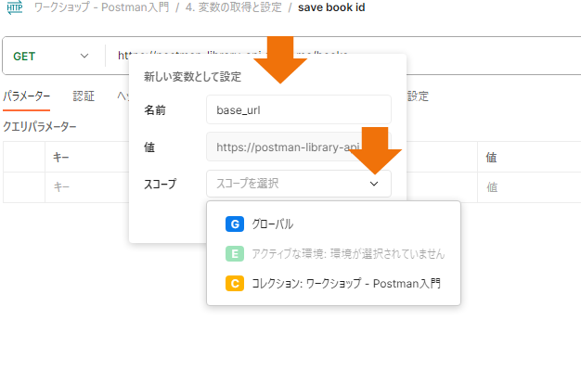This screenshot has height=371, width=581.
Task: Click the chevron arrow in スコープ dropdown
Action: [x=374, y=184]
